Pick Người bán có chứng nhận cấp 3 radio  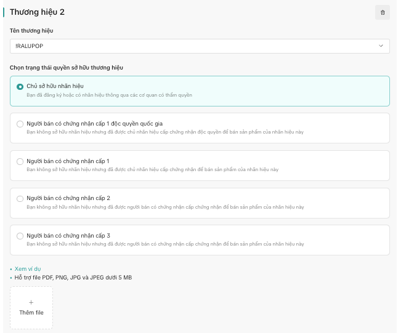pos(20,236)
